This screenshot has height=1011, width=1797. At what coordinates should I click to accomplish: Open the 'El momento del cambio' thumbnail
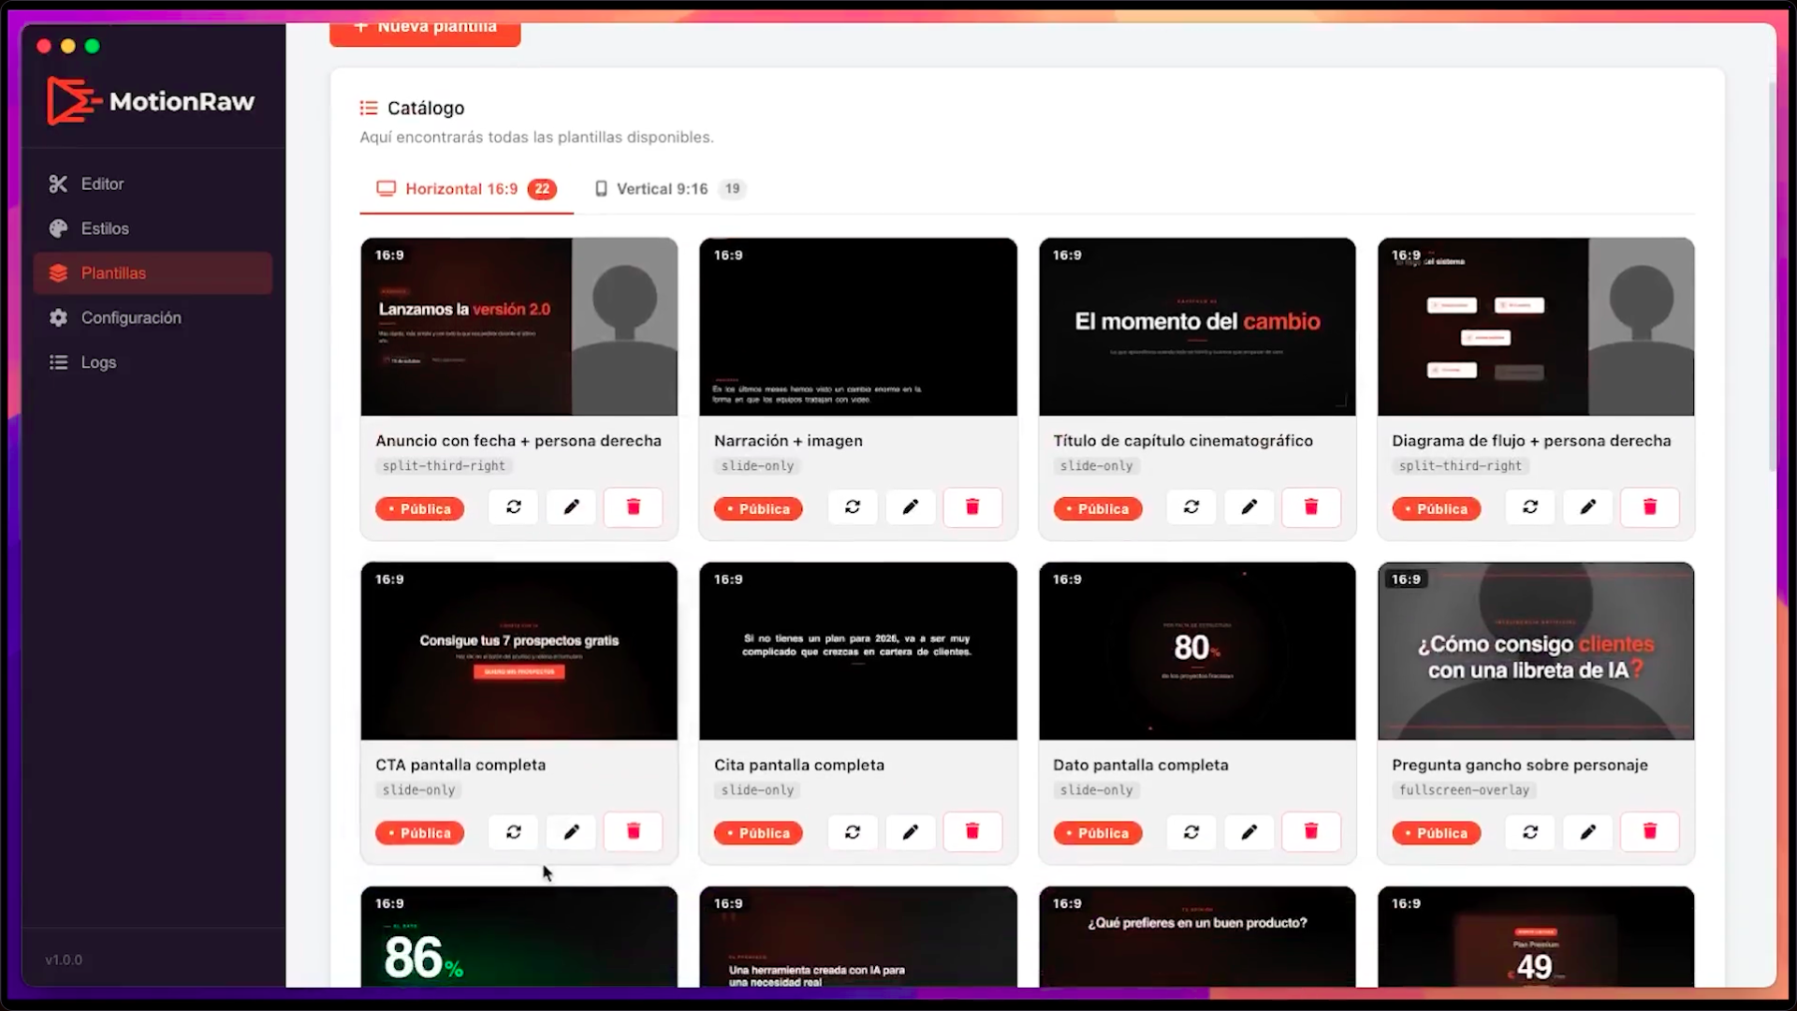pos(1197,327)
